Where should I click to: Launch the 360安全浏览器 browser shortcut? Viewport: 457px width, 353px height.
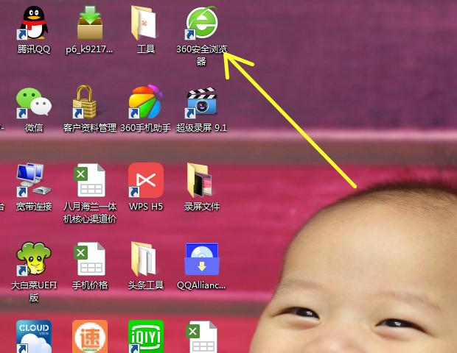tap(202, 23)
